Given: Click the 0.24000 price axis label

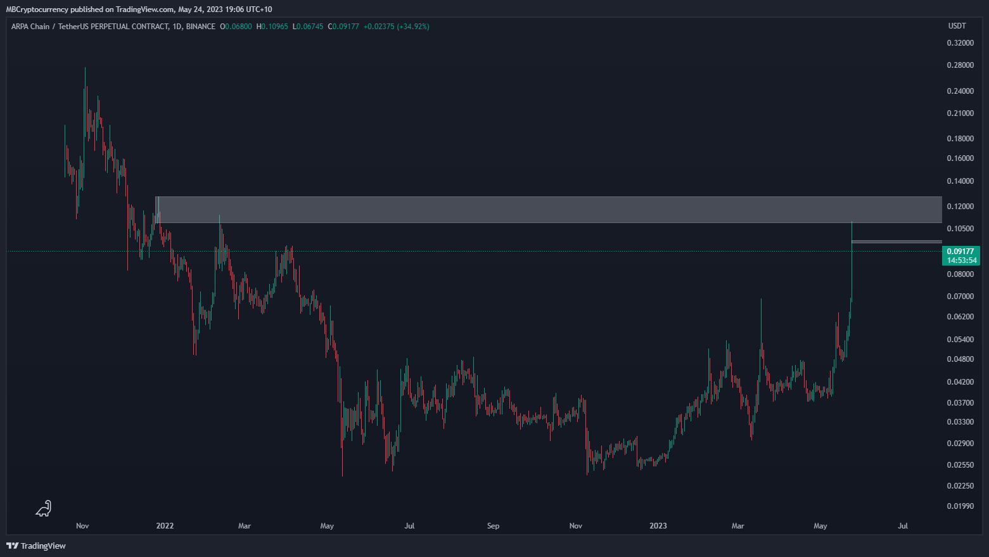Looking at the screenshot, I should pos(960,91).
